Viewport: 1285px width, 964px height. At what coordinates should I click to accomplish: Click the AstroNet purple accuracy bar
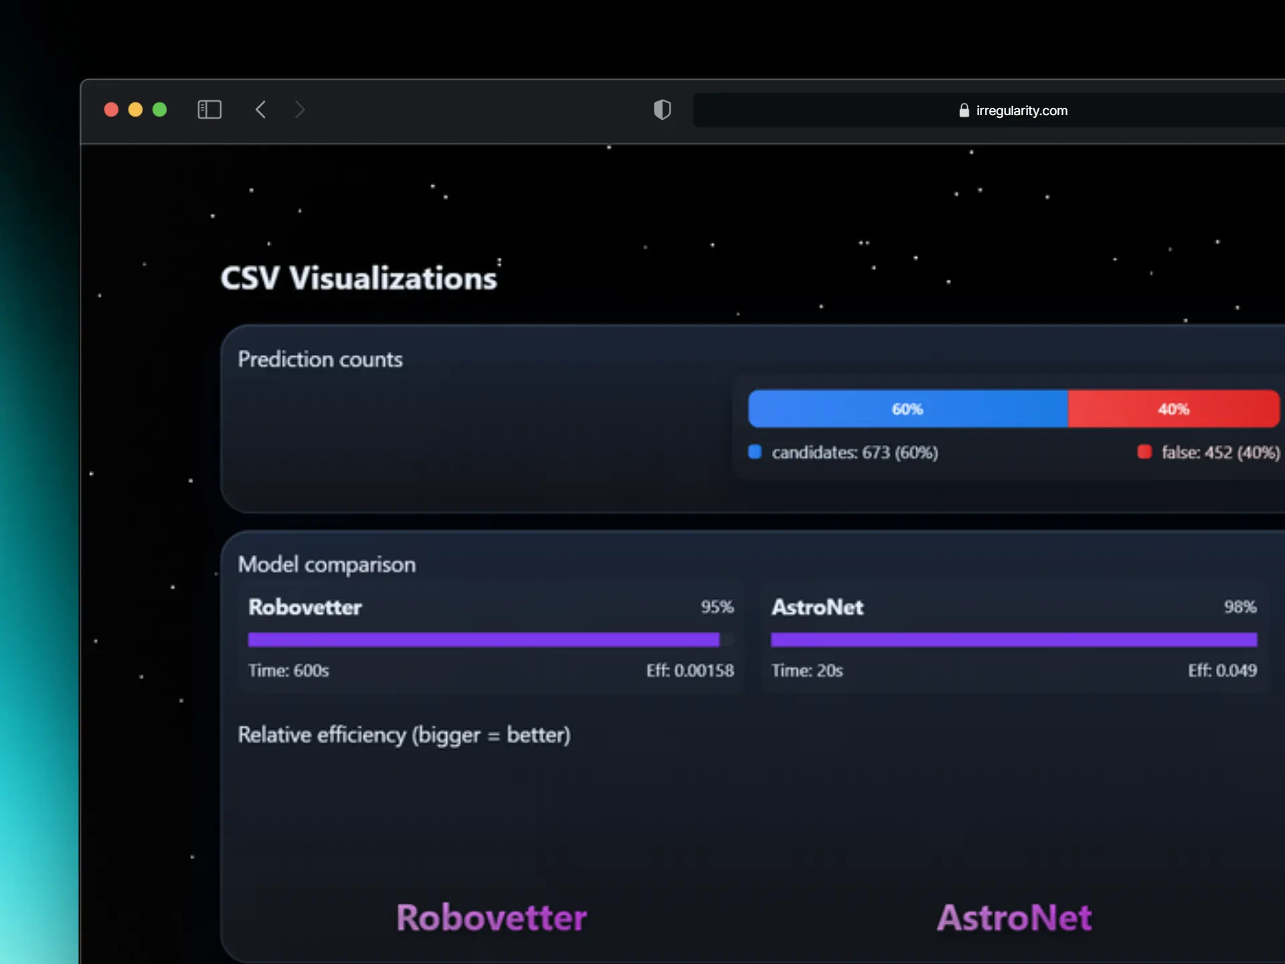coord(1013,640)
